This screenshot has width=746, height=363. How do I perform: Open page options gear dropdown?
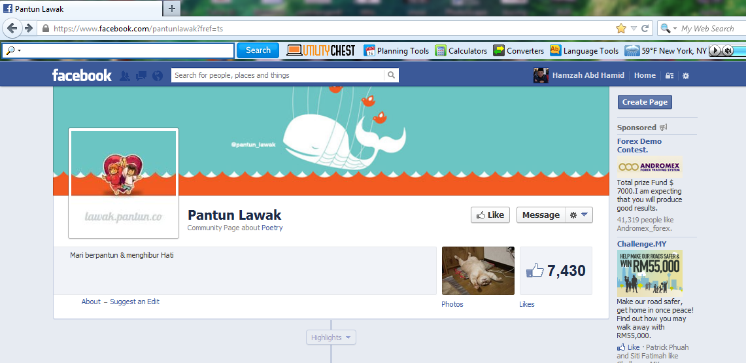click(x=579, y=215)
